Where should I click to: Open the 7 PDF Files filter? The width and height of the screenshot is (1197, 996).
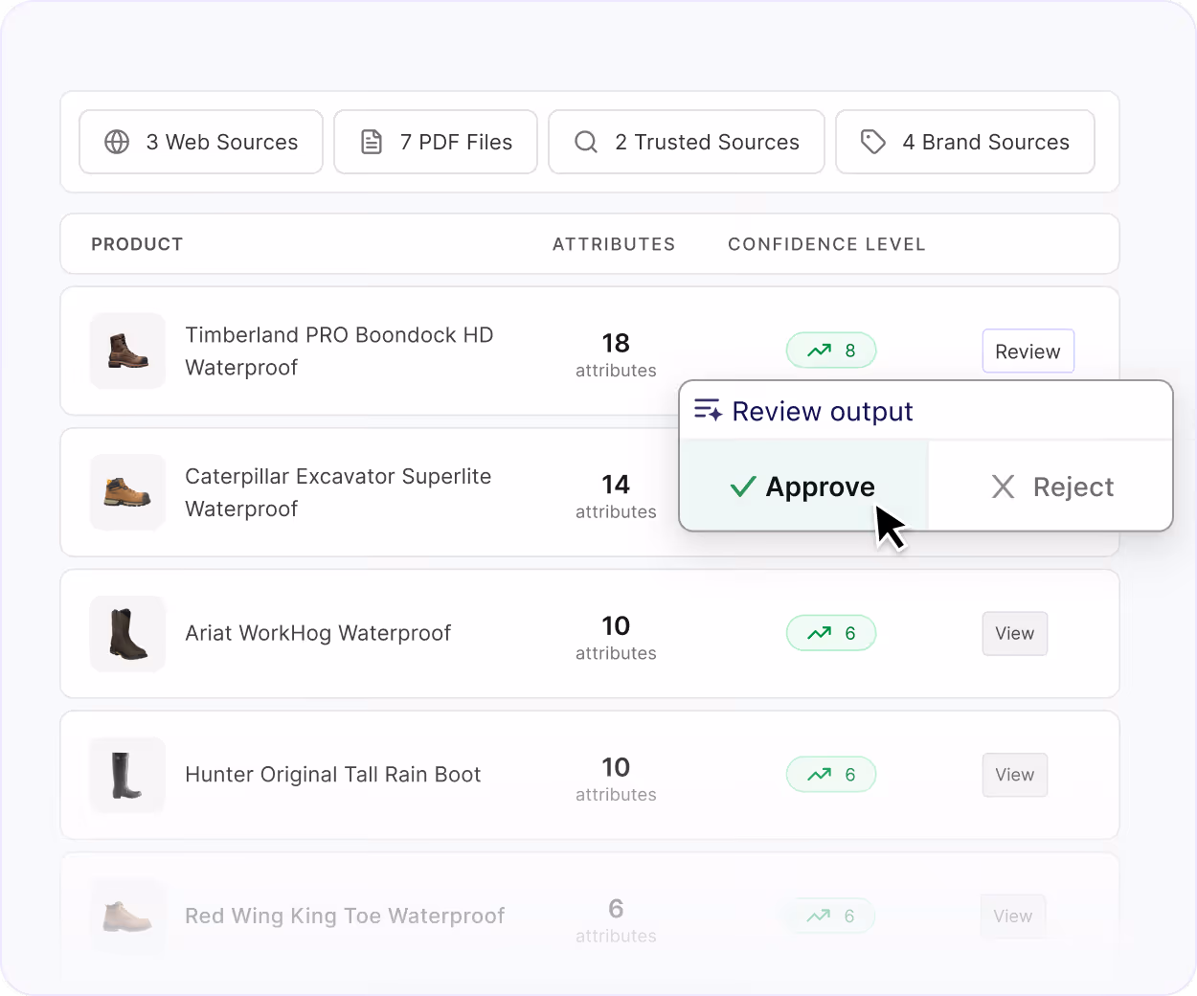(x=436, y=142)
